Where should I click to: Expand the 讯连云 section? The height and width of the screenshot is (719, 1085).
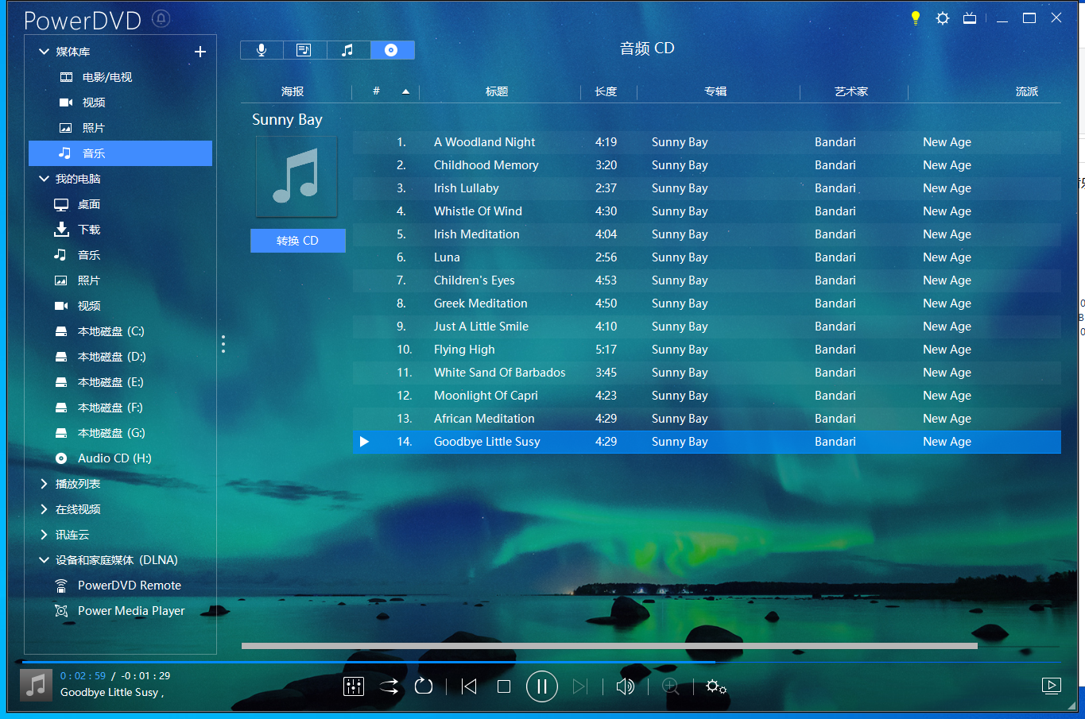tap(44, 535)
